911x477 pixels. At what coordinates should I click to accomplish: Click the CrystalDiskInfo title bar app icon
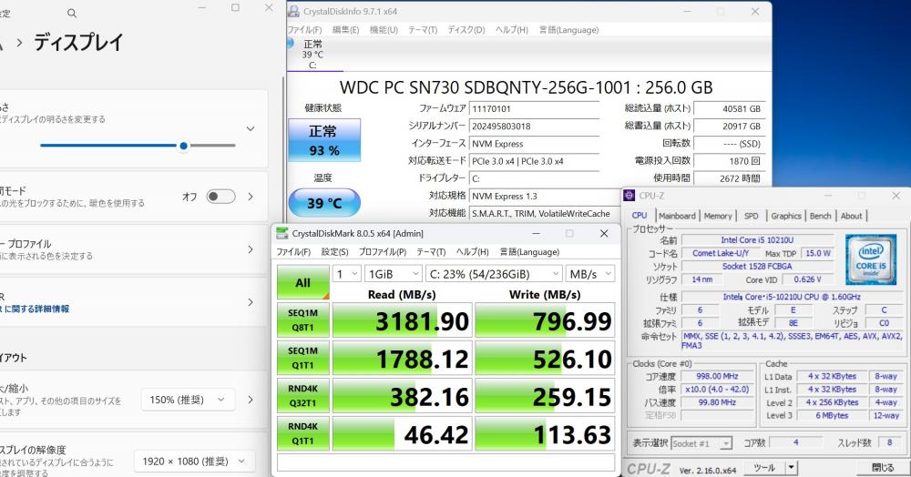click(294, 11)
